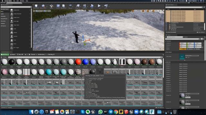Toggle visibility of the PS_Sun actor

pos(166,30)
